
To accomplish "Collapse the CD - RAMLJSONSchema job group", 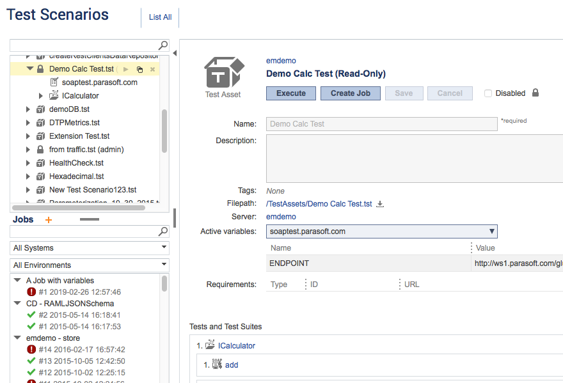I will [x=17, y=303].
